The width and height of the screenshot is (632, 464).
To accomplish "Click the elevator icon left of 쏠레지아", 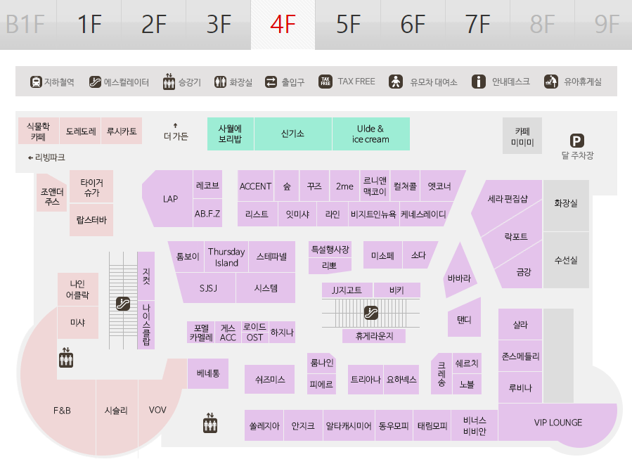I will coord(210,423).
